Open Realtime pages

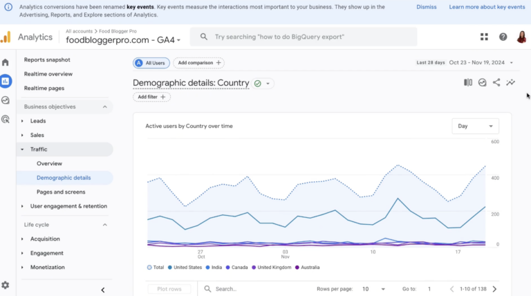coord(44,88)
